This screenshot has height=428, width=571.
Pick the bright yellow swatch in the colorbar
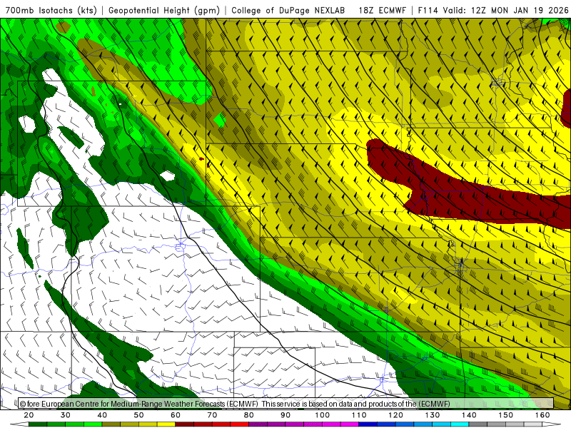166,424
